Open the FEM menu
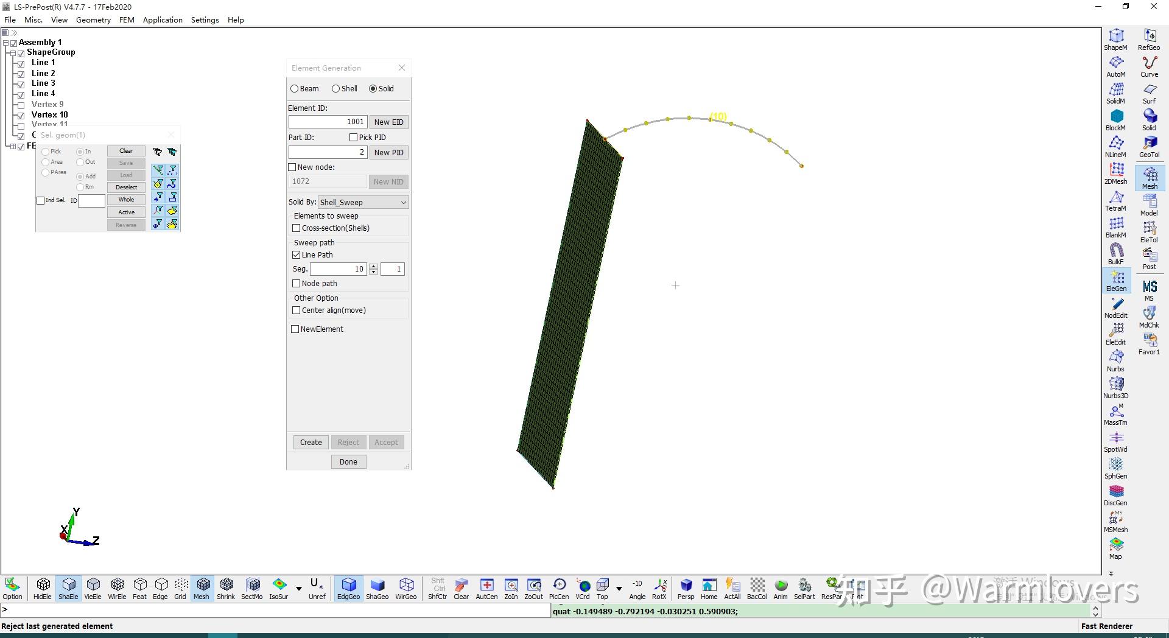The width and height of the screenshot is (1169, 638). pos(127,20)
